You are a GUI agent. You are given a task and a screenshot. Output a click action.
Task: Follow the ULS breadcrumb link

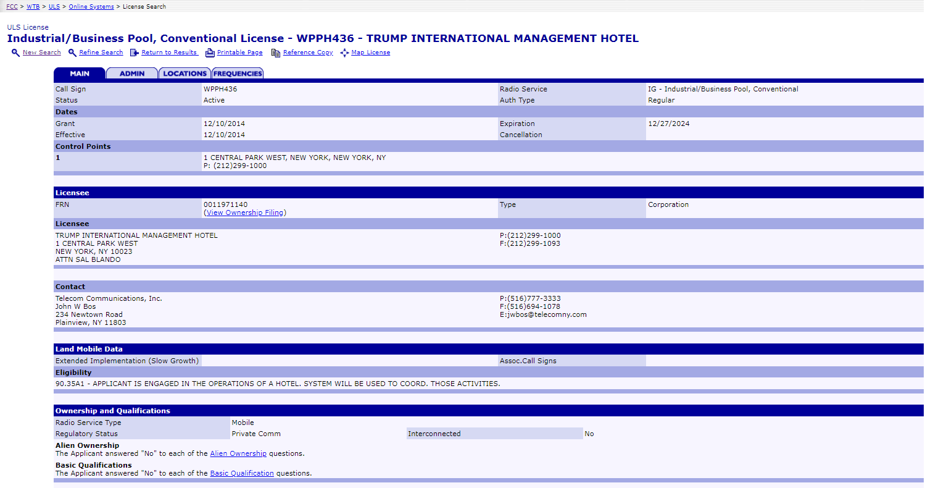coord(54,7)
